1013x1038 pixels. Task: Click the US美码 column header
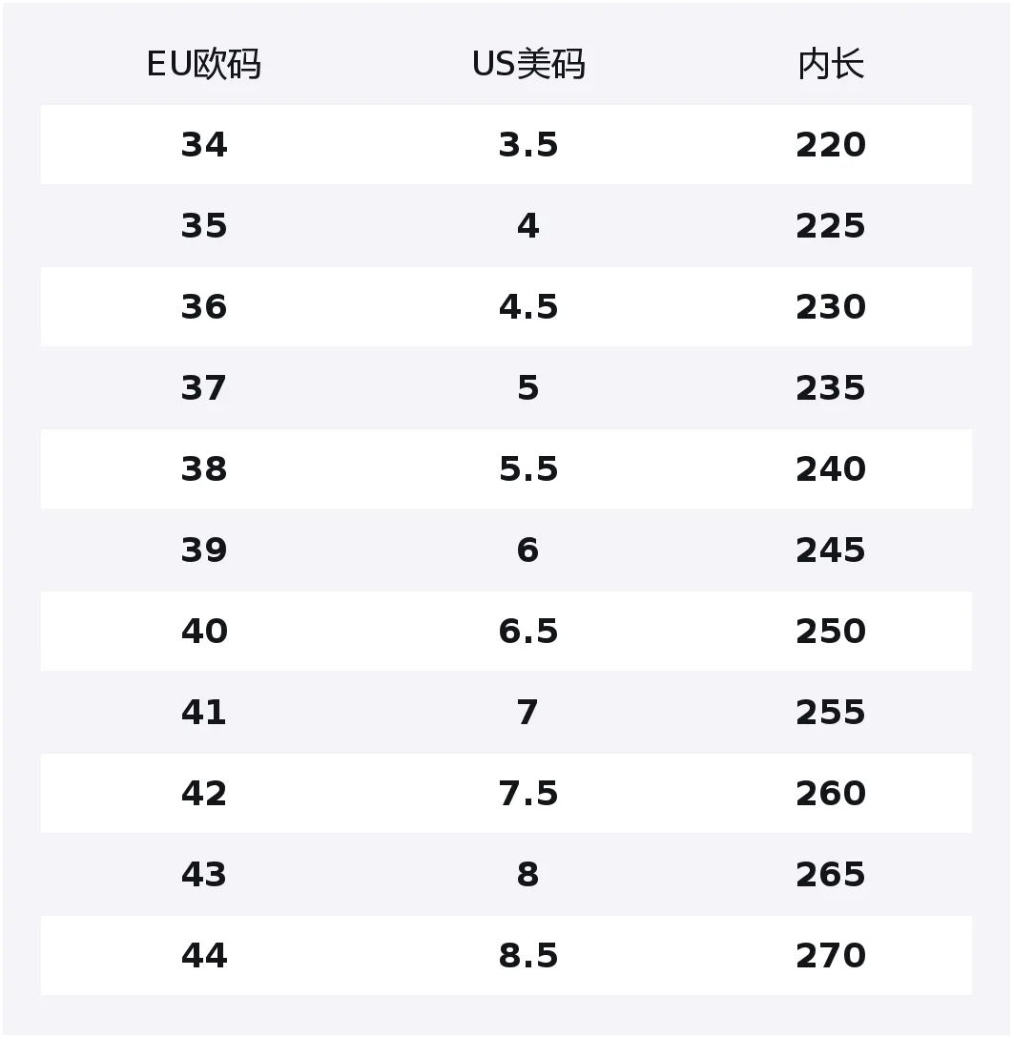(528, 64)
